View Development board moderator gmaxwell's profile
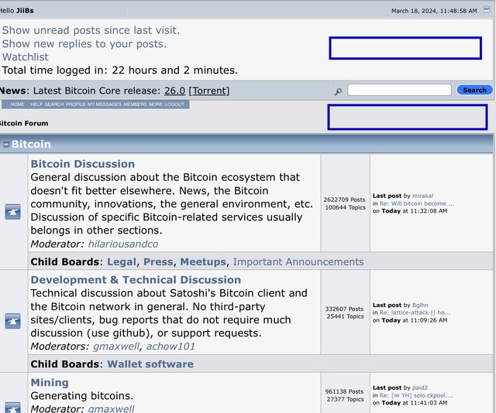 click(116, 346)
